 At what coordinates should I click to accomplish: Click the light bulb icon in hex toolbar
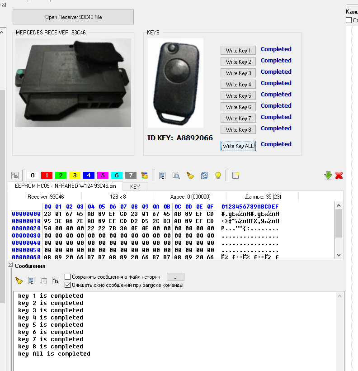(x=218, y=176)
